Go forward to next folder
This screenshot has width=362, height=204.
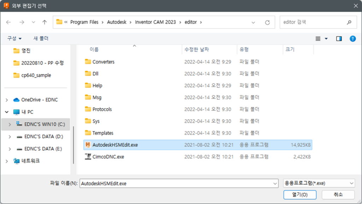pos(22,22)
